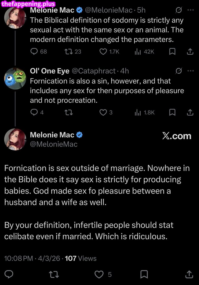The height and width of the screenshot is (285, 199).
Task: Click Ol' One Eye's profile picture
Action: coord(15,78)
